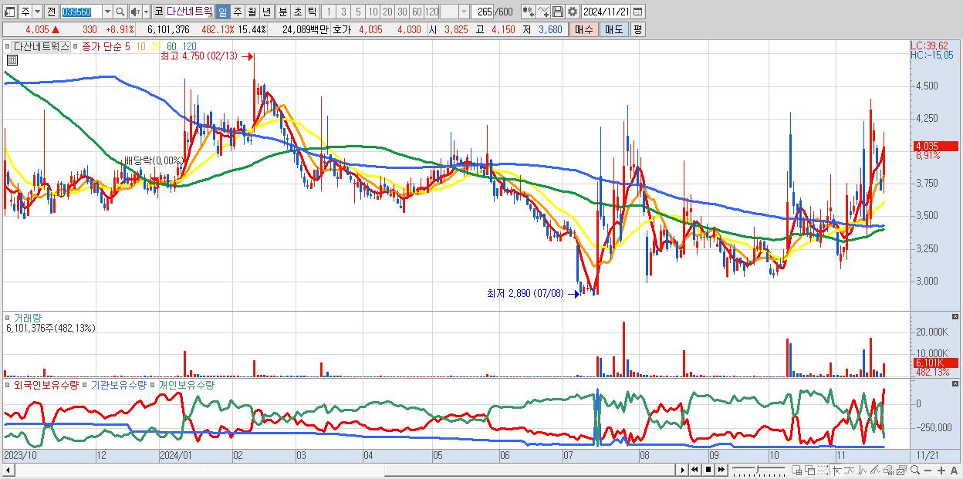The width and height of the screenshot is (963, 479).
Task: Click the 전 button next to 주 selector
Action: 51,12
